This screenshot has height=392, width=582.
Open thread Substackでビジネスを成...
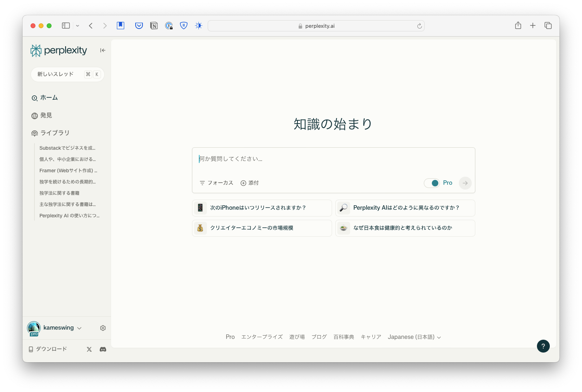point(68,148)
